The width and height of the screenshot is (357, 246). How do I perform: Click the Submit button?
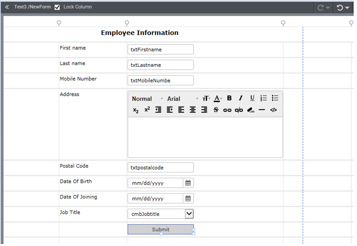161,229
